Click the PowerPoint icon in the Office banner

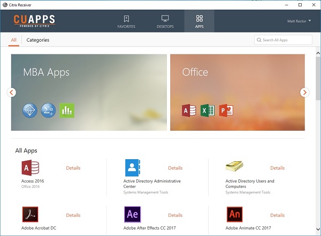tap(226, 111)
